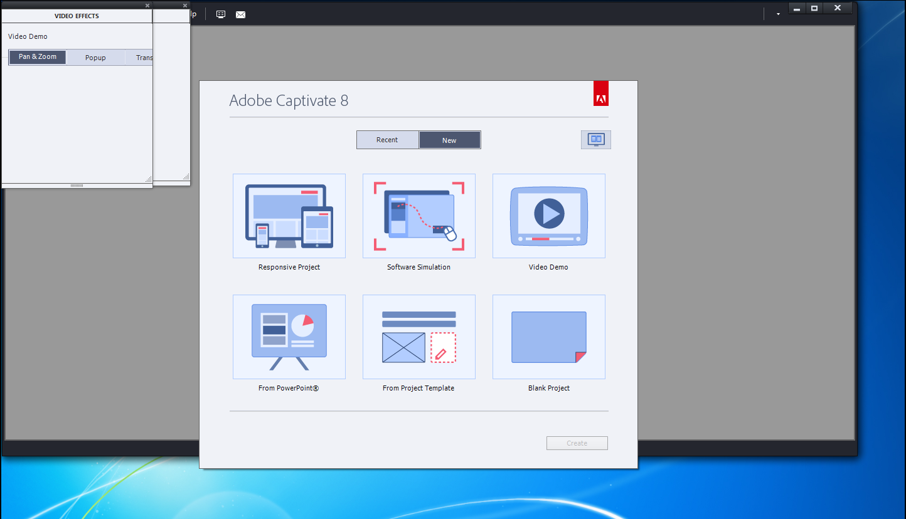The image size is (906, 519).
Task: Select the From Project Template icon
Action: (418, 337)
